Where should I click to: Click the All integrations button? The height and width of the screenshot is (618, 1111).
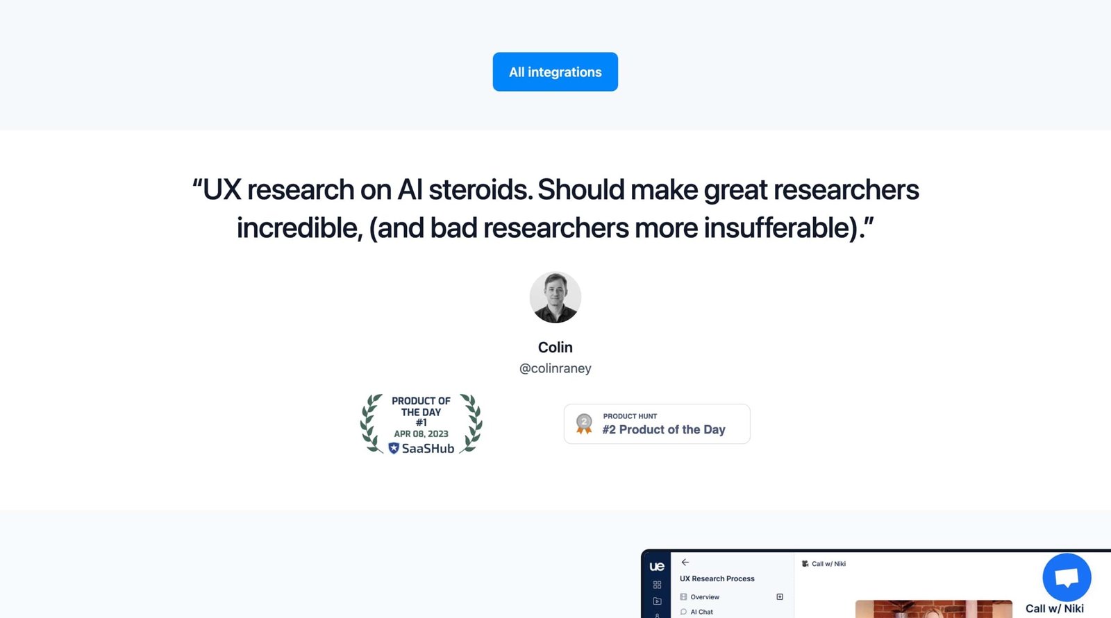[x=555, y=72]
